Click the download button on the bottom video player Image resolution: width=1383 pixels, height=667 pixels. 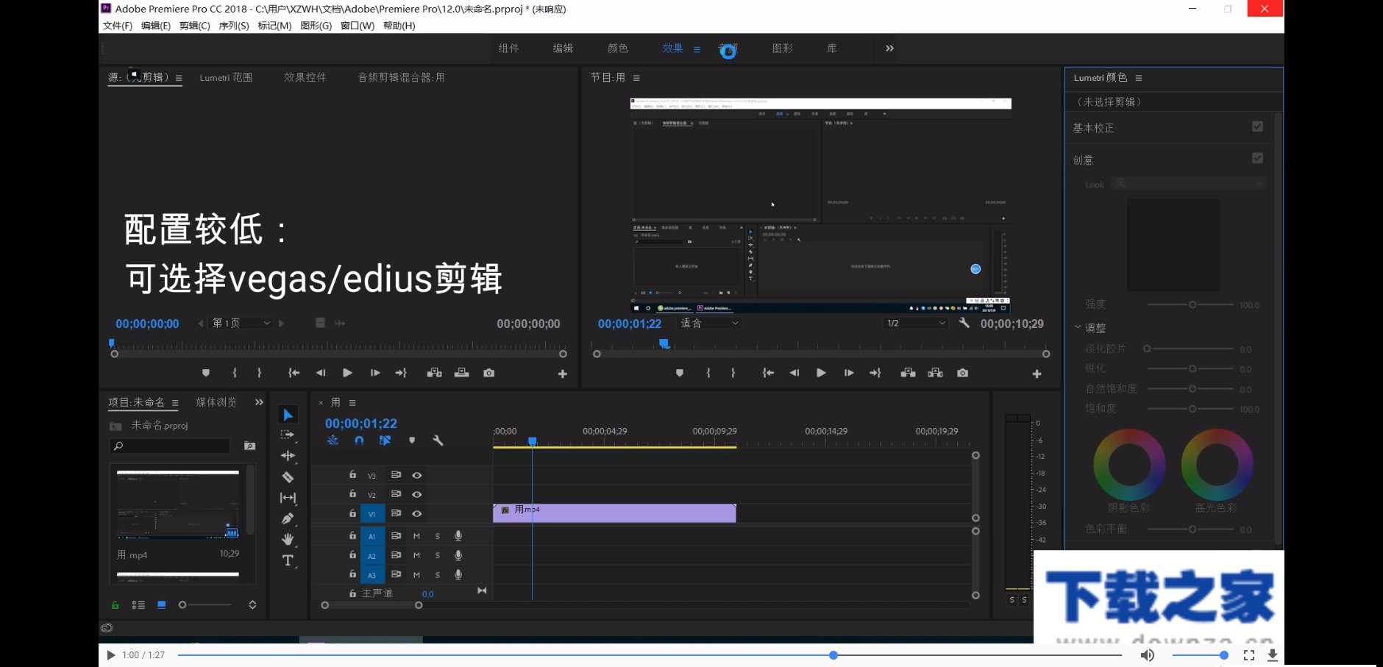pos(1272,654)
